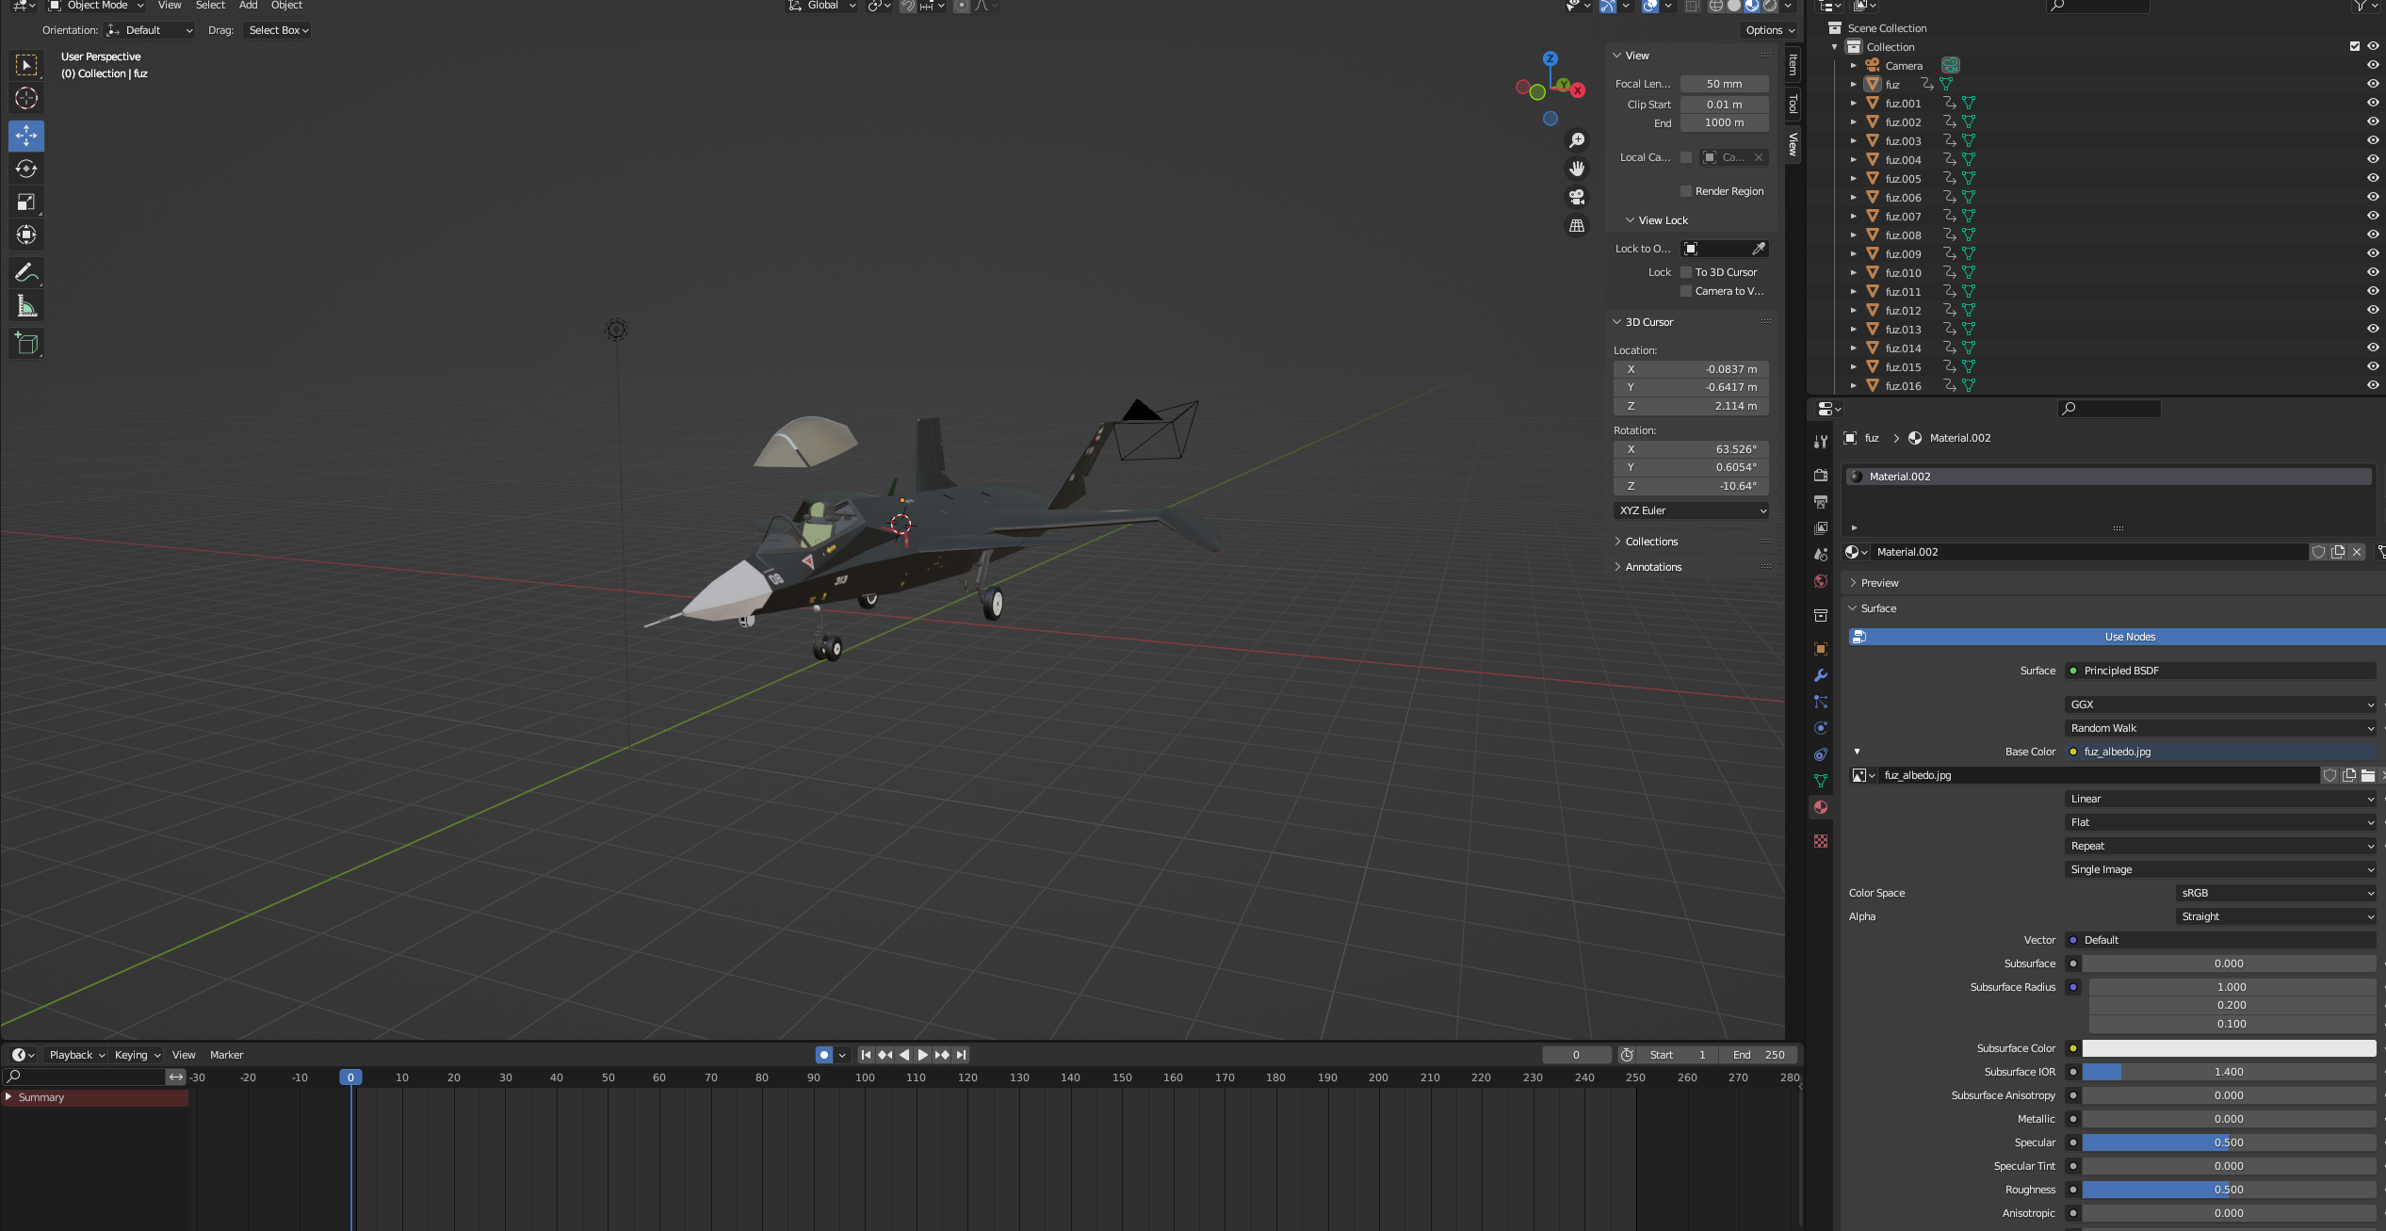Toggle camera view with camera icon
The height and width of the screenshot is (1231, 2386).
pyautogui.click(x=1577, y=197)
